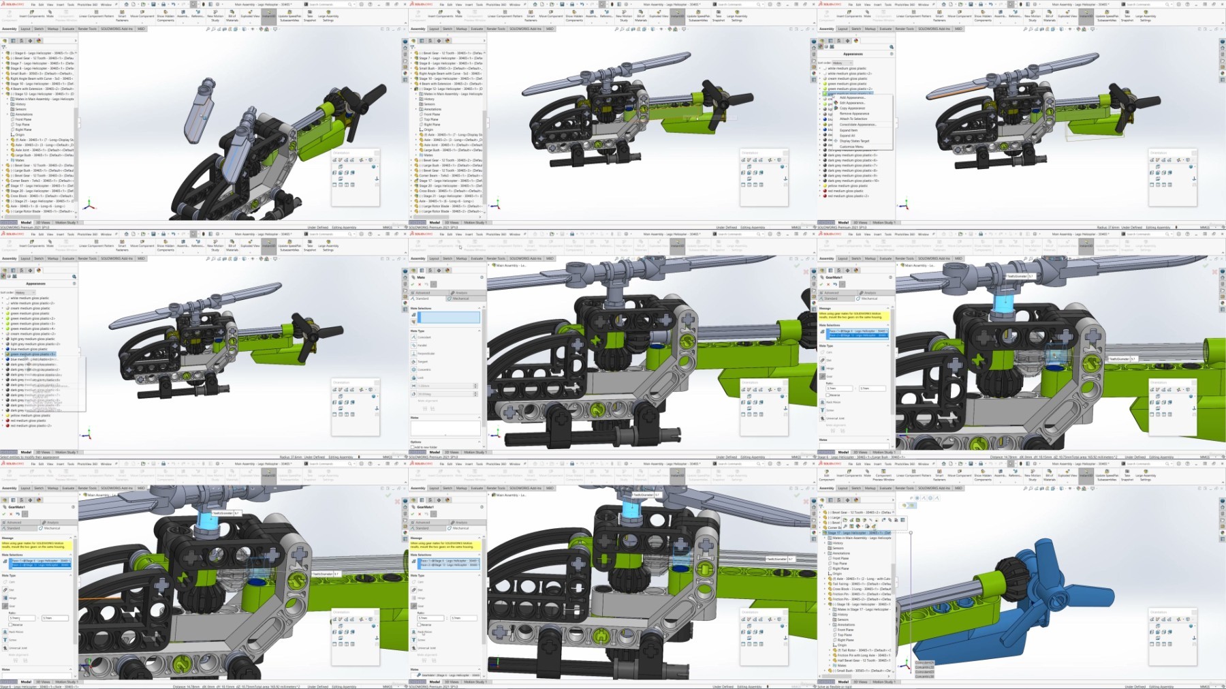The height and width of the screenshot is (689, 1226).
Task: Click Appearances search icon in context-menu screenshot
Action: click(x=891, y=47)
